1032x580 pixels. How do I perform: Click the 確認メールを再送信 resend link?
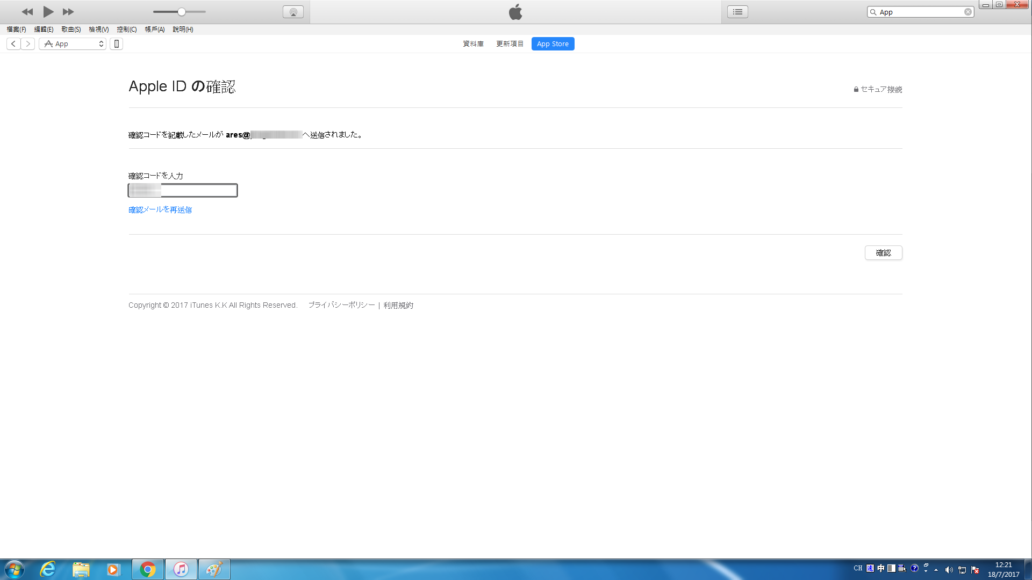tap(160, 210)
